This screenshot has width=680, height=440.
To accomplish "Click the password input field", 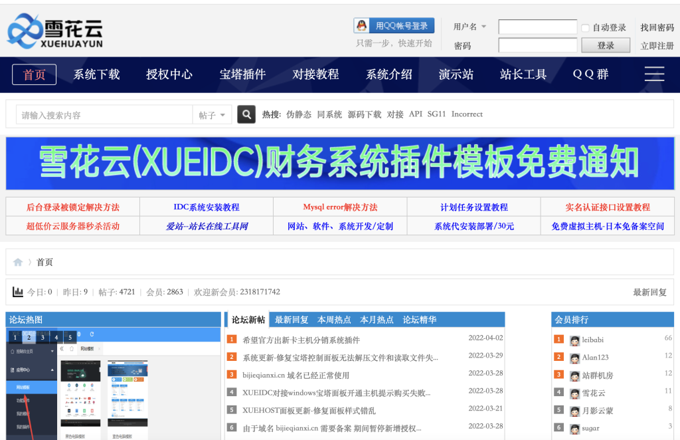I will coord(537,45).
